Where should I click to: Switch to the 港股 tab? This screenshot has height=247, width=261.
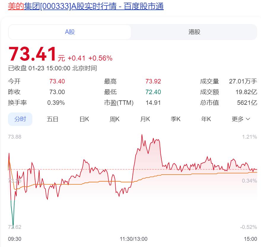[194, 32]
